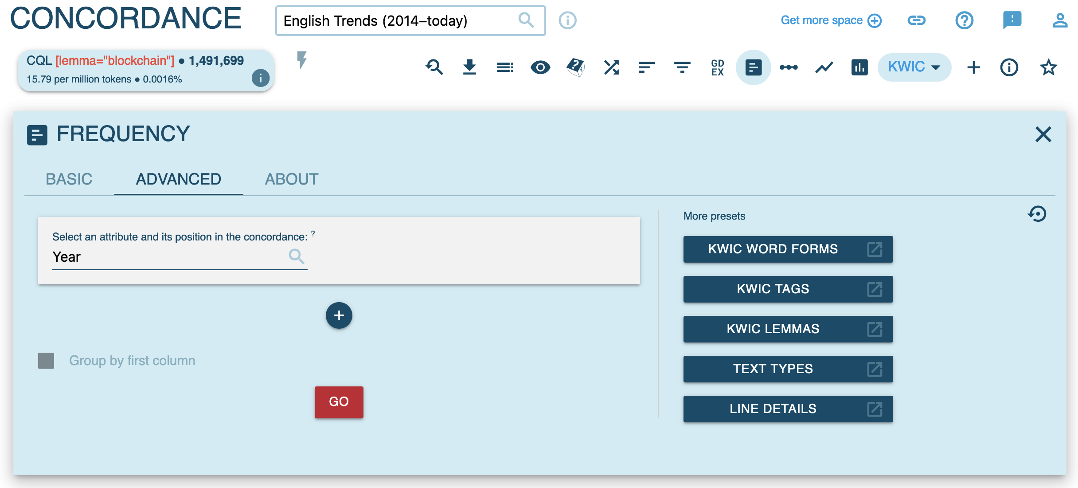Open the visualization bar chart icon
1078x488 pixels.
[859, 67]
